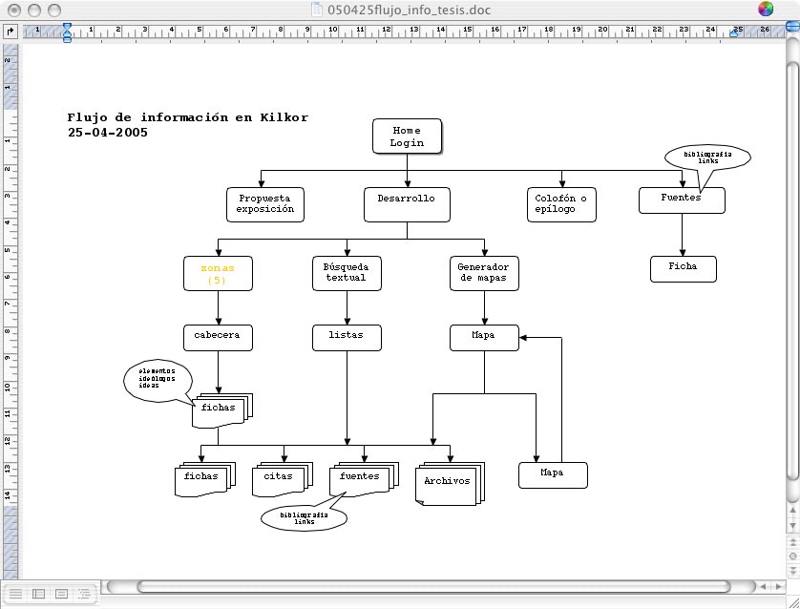
Task: Switch to Normal view button
Action: point(15,593)
